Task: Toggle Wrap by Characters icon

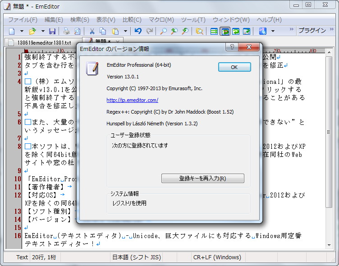Action: coord(225,32)
